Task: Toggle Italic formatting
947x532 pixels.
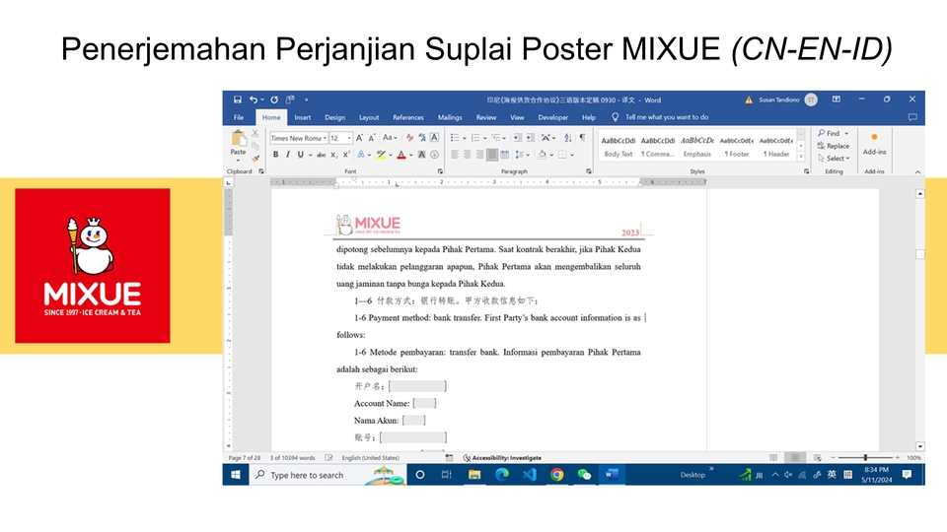Action: (288, 155)
